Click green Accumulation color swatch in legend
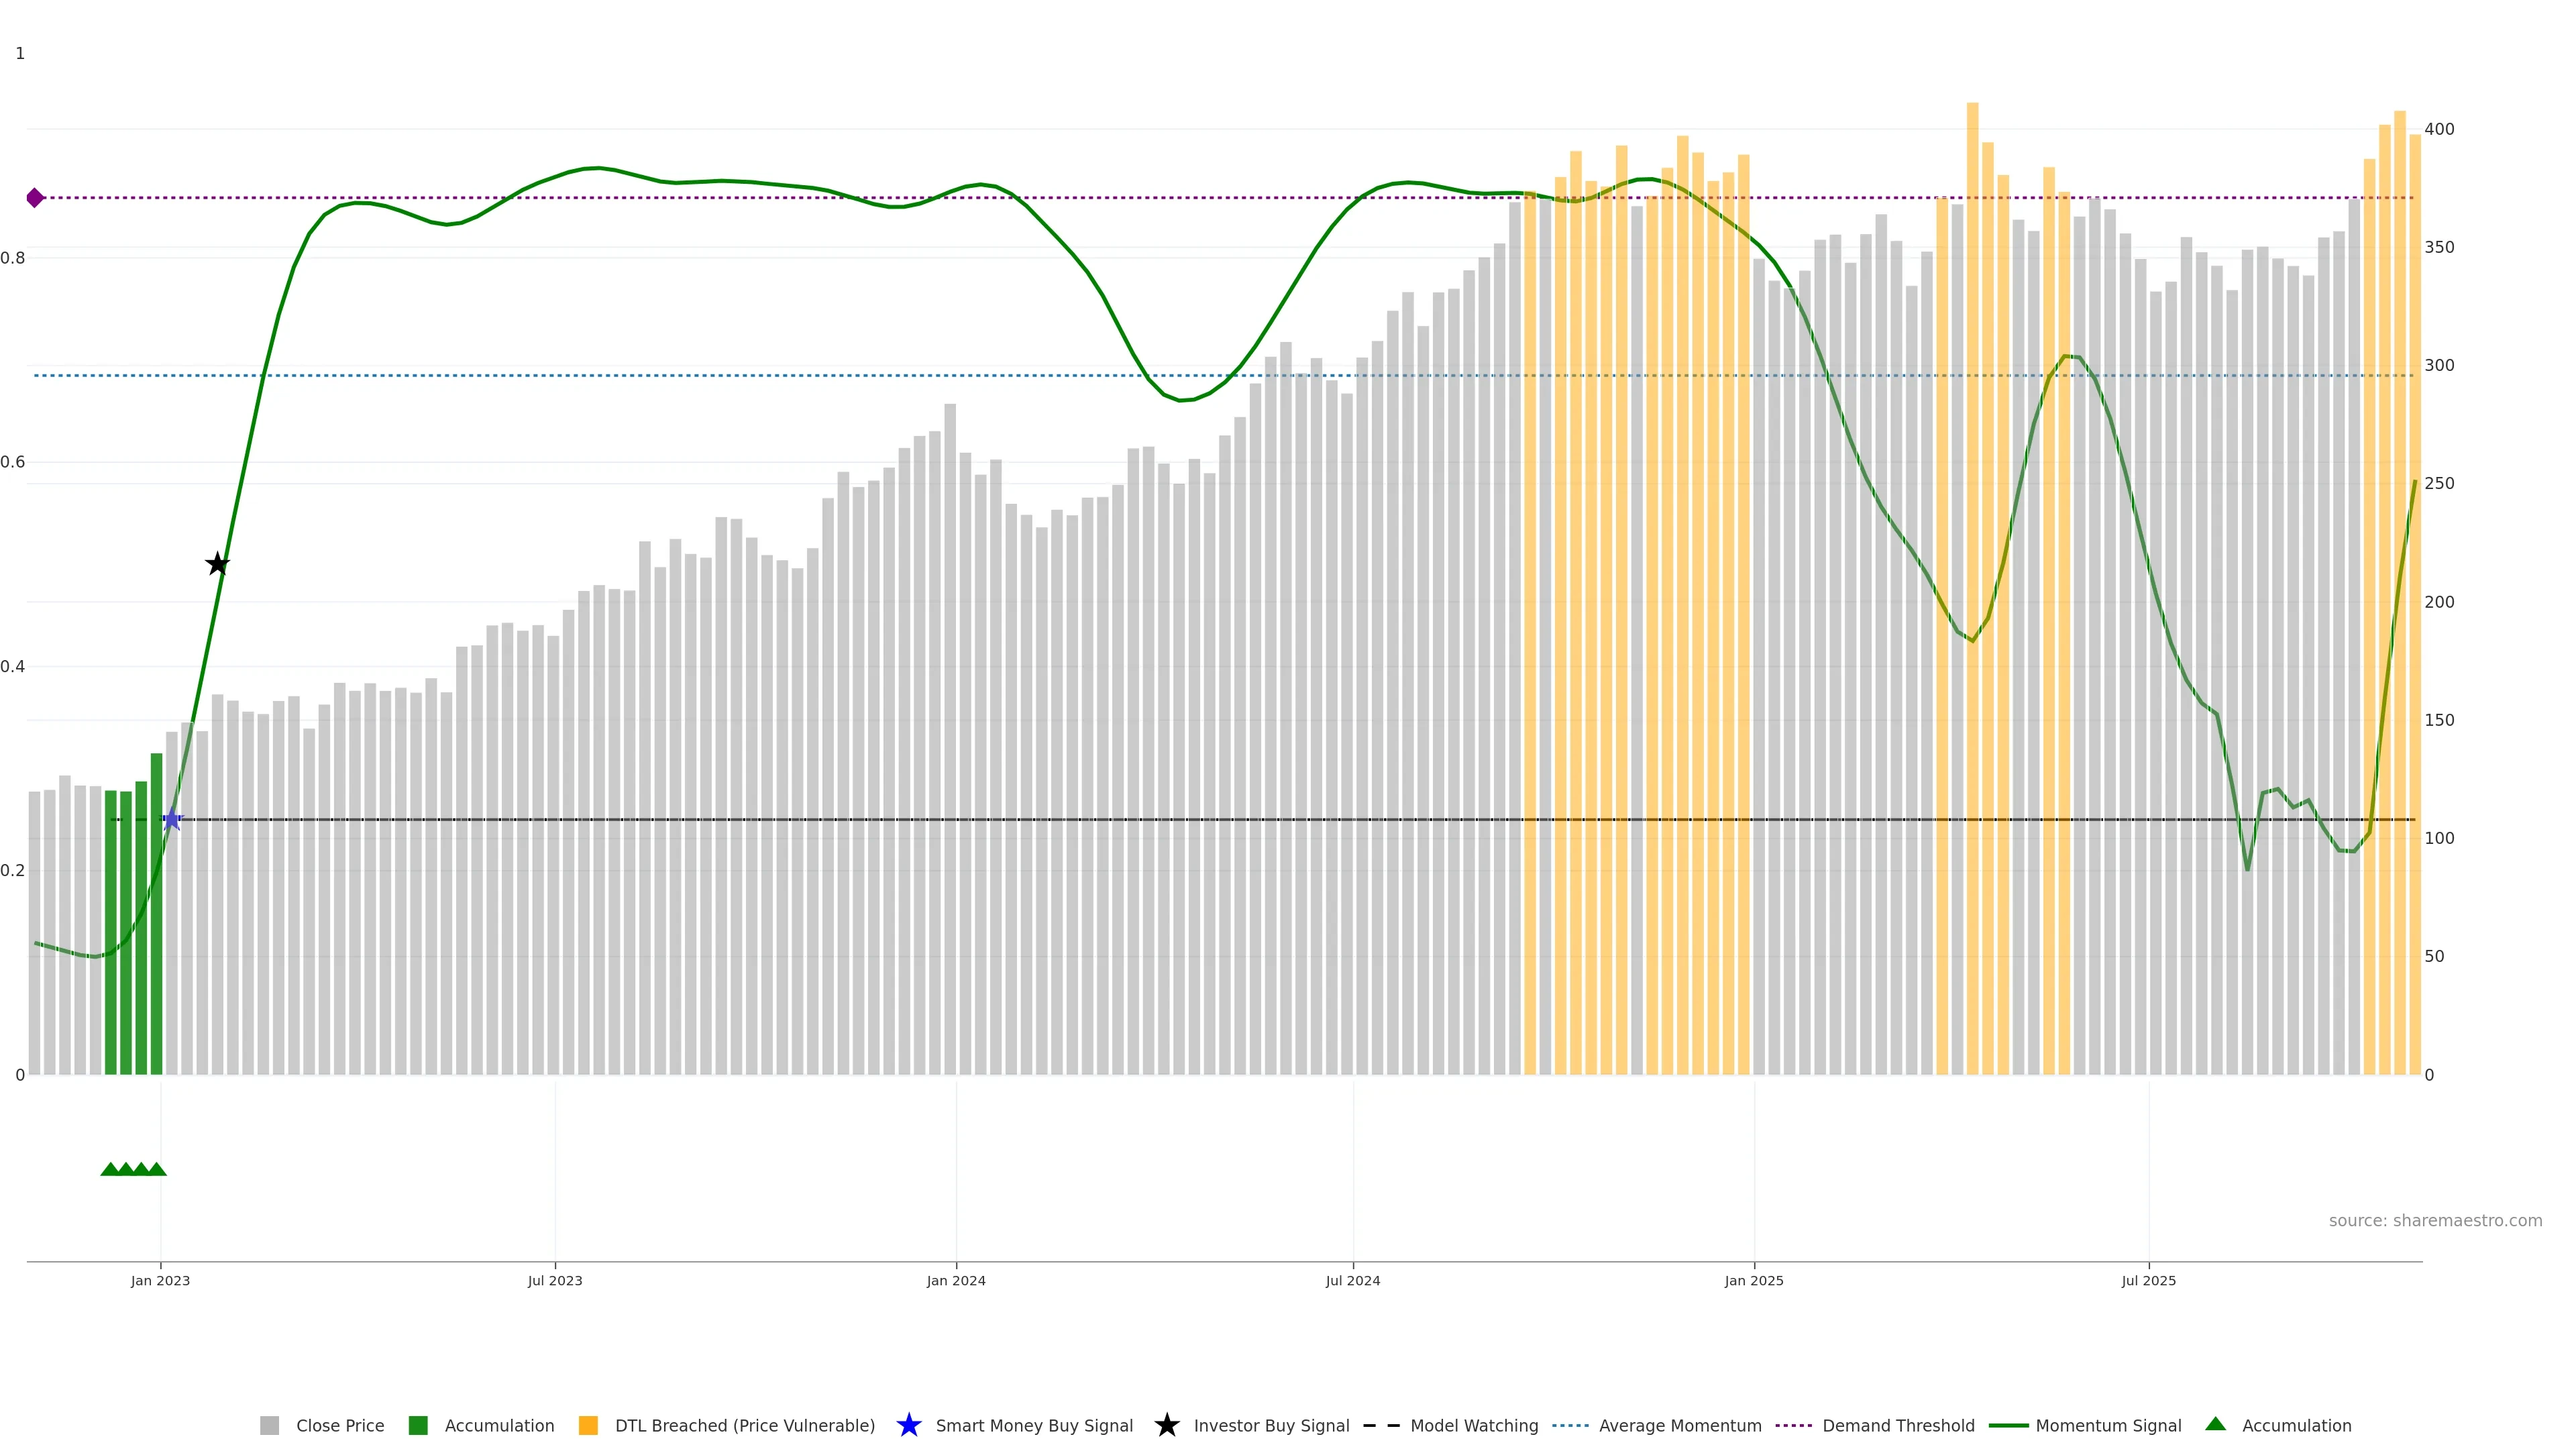Image resolution: width=2576 pixels, height=1449 pixels. click(418, 1425)
